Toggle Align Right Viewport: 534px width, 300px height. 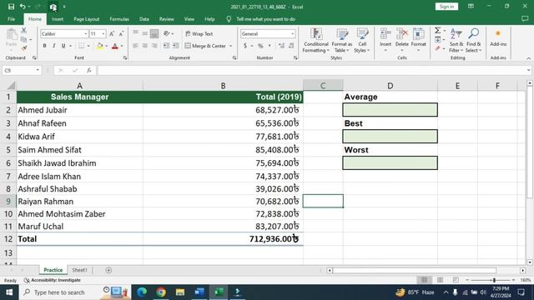click(154, 46)
